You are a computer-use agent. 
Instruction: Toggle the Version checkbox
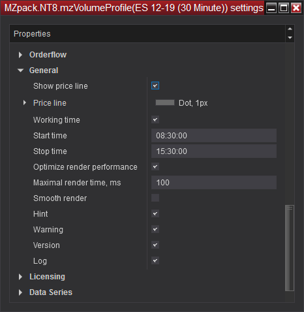click(155, 245)
